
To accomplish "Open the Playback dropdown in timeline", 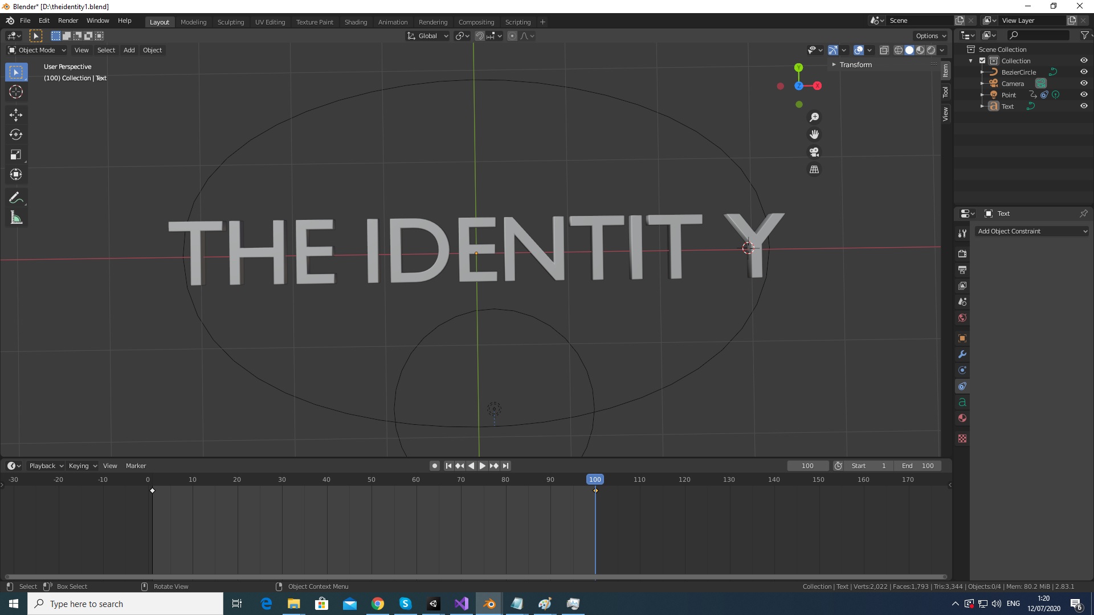I will 46,466.
